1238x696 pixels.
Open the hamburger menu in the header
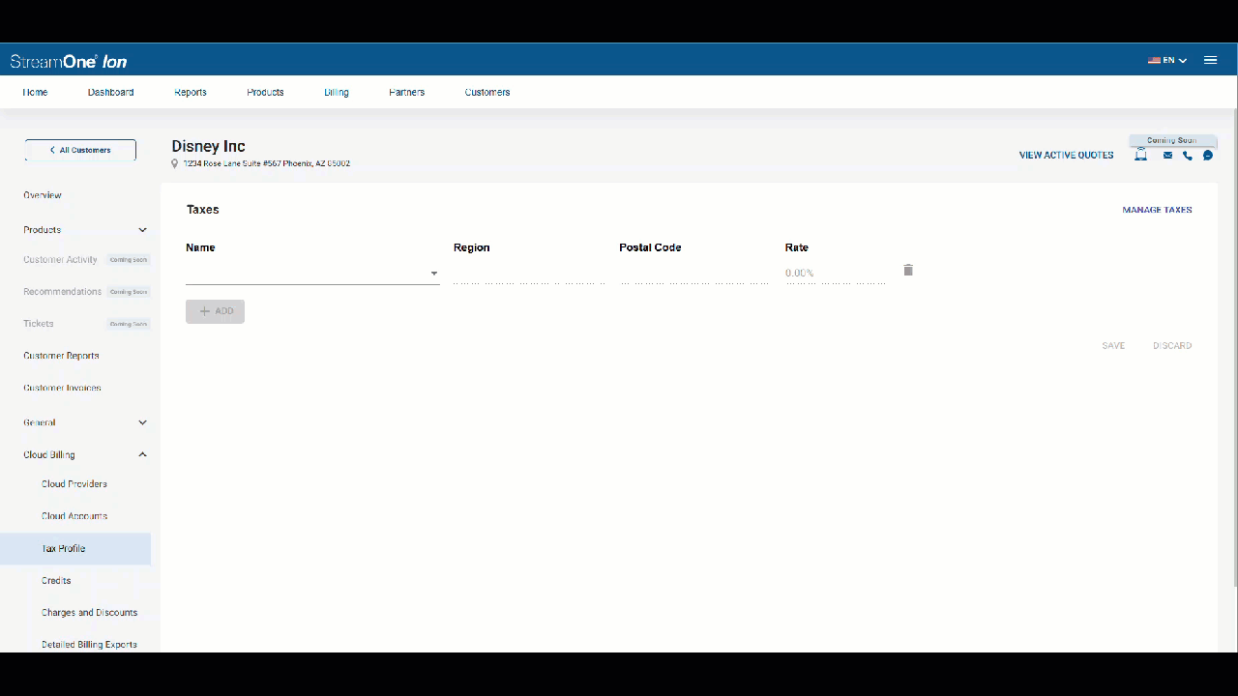[x=1210, y=60]
